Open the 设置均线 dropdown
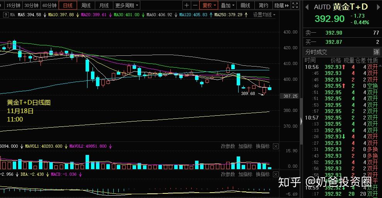Image resolution: width=382 pixels, height=198 pixels. click(264, 15)
